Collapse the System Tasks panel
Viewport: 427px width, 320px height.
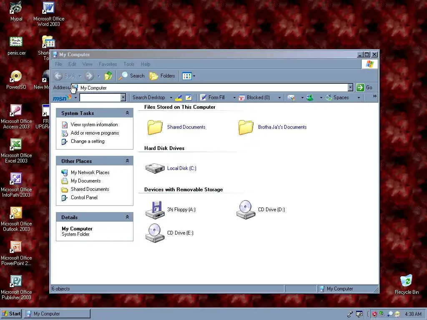point(127,113)
